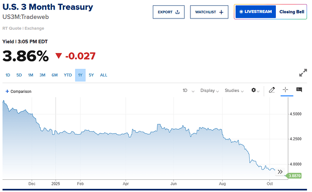This screenshot has width=312, height=192.
Task: Select the 5Y range tab
Action: [91, 75]
